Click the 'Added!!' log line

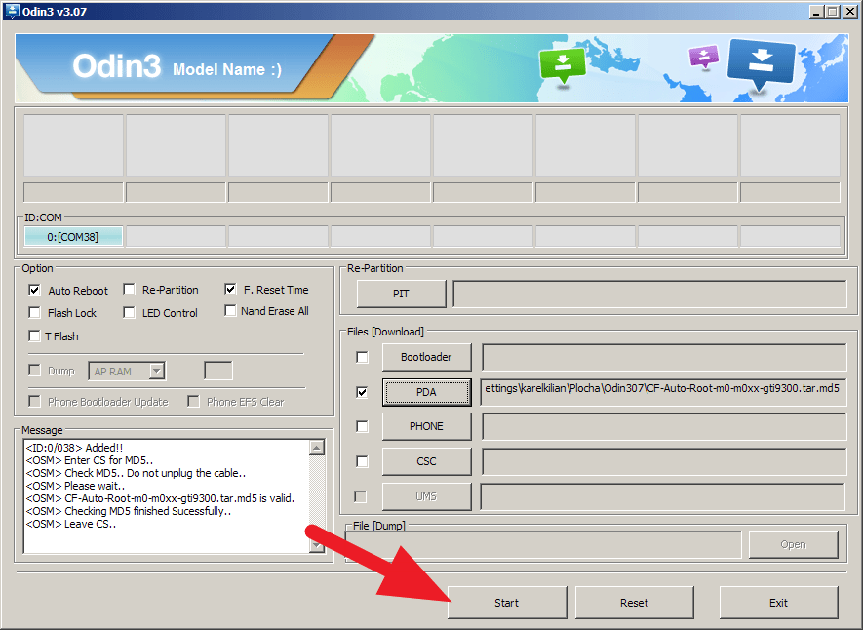[74, 448]
